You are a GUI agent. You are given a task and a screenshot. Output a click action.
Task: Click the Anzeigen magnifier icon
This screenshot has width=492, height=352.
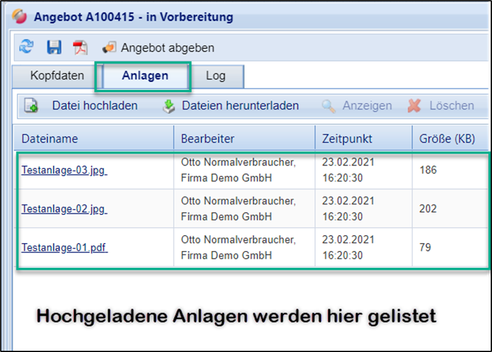point(328,106)
